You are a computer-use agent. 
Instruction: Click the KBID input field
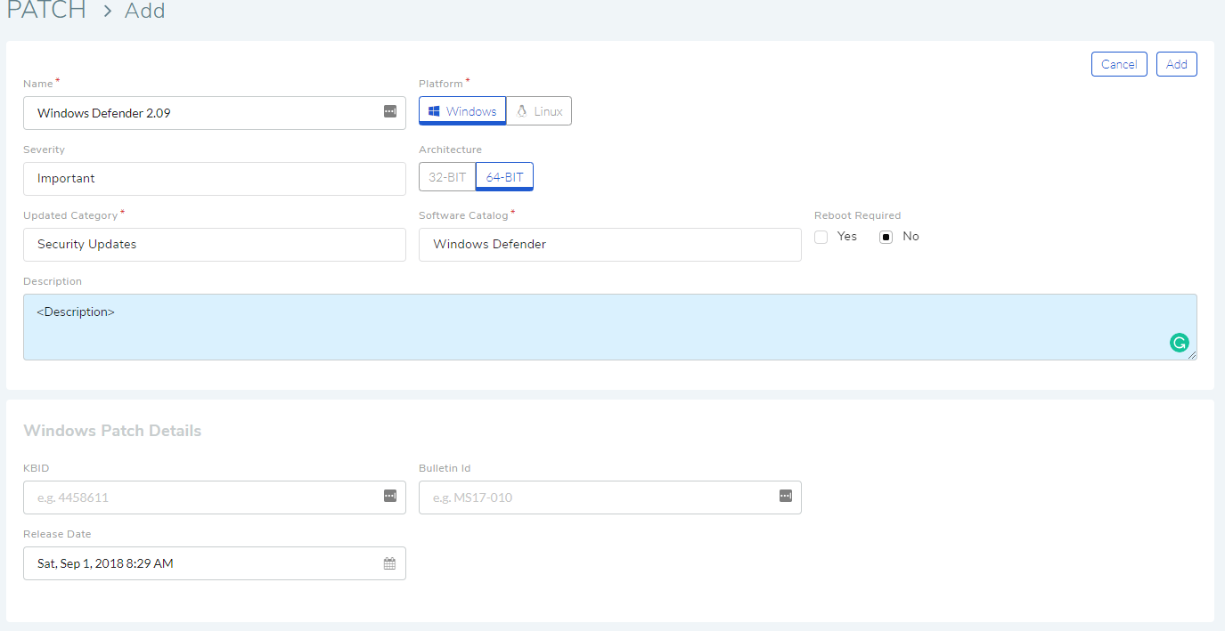tap(215, 498)
